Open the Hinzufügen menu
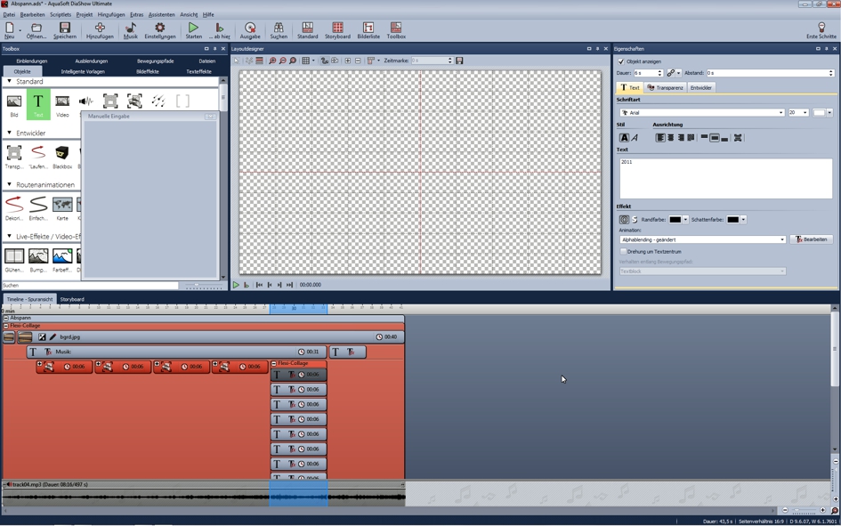 coord(100,30)
